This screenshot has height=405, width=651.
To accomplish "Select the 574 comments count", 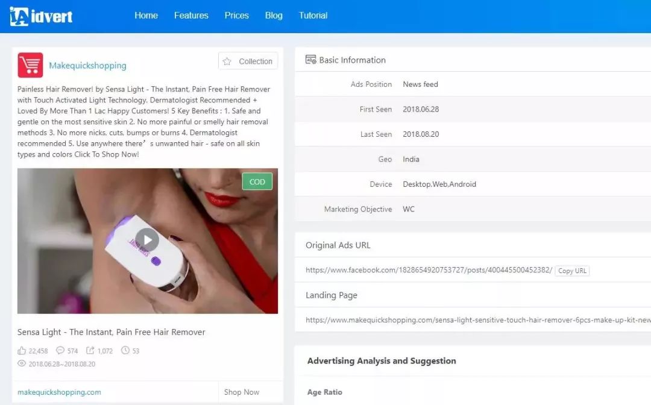I will (x=73, y=351).
